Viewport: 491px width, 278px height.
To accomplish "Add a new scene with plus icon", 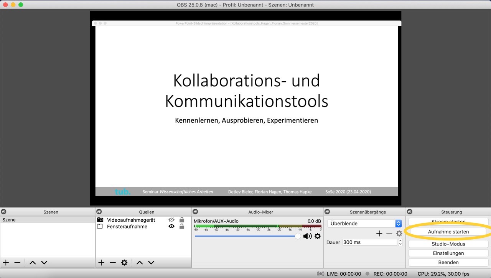I will 6,263.
